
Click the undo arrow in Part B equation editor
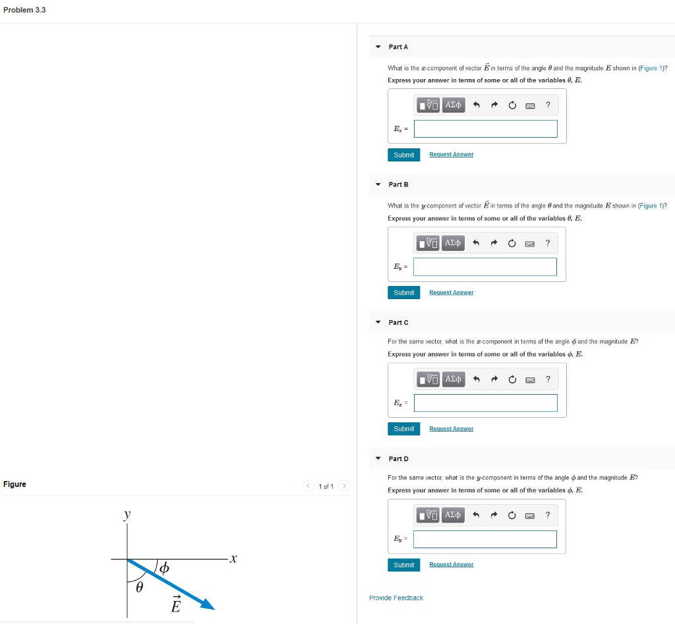pos(476,242)
